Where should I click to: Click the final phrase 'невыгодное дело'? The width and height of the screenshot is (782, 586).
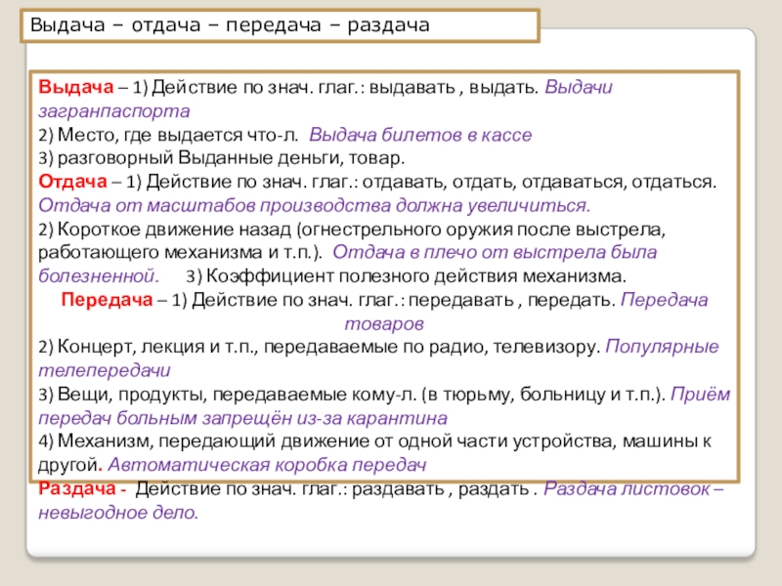[x=117, y=512]
